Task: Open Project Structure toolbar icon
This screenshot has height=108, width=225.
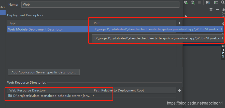Action: (x=208, y=2)
